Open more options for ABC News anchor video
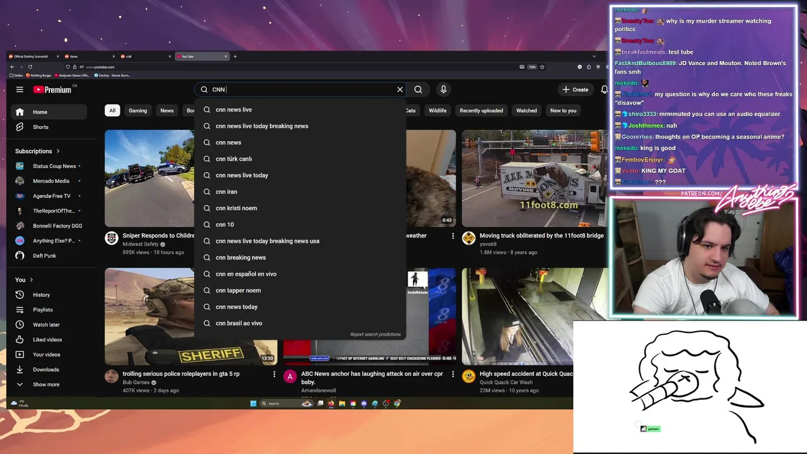The image size is (807, 454). 453,375
